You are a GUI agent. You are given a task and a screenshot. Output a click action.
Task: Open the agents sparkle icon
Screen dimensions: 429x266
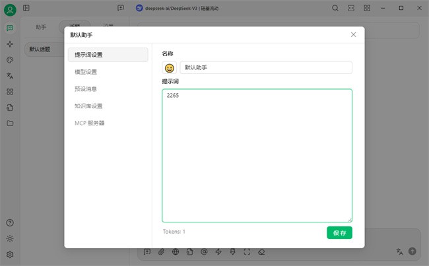(x=10, y=44)
